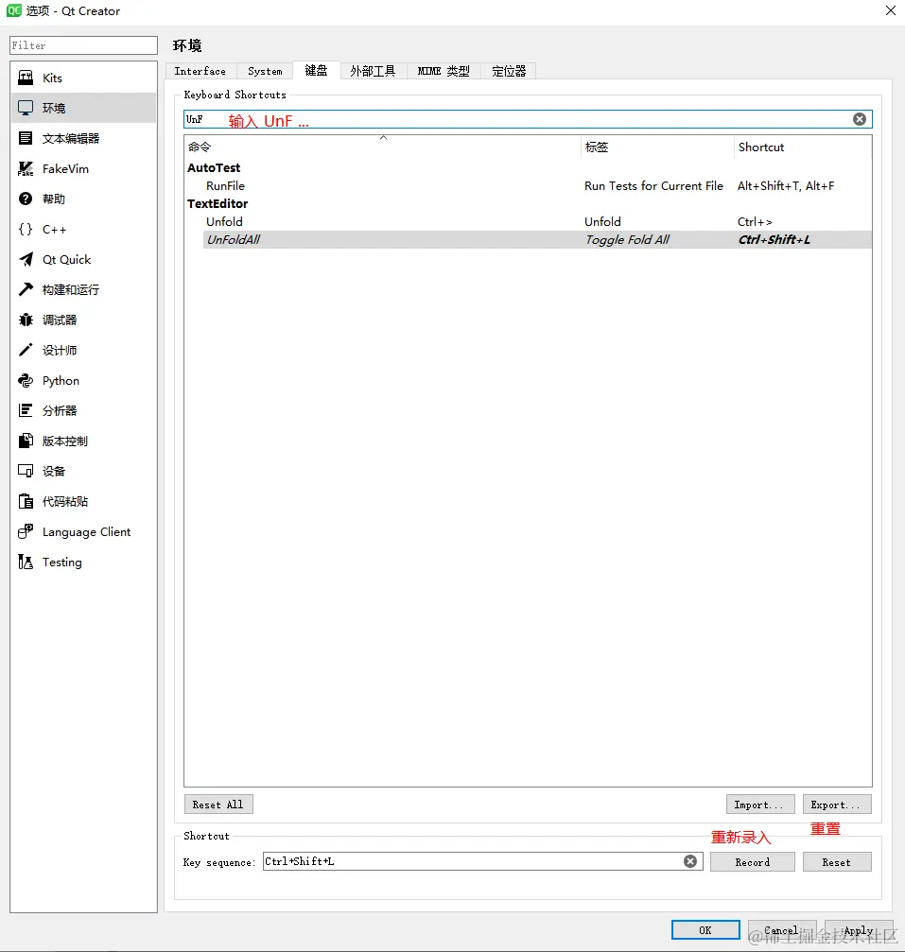Click the FakeVim icon

pos(26,169)
